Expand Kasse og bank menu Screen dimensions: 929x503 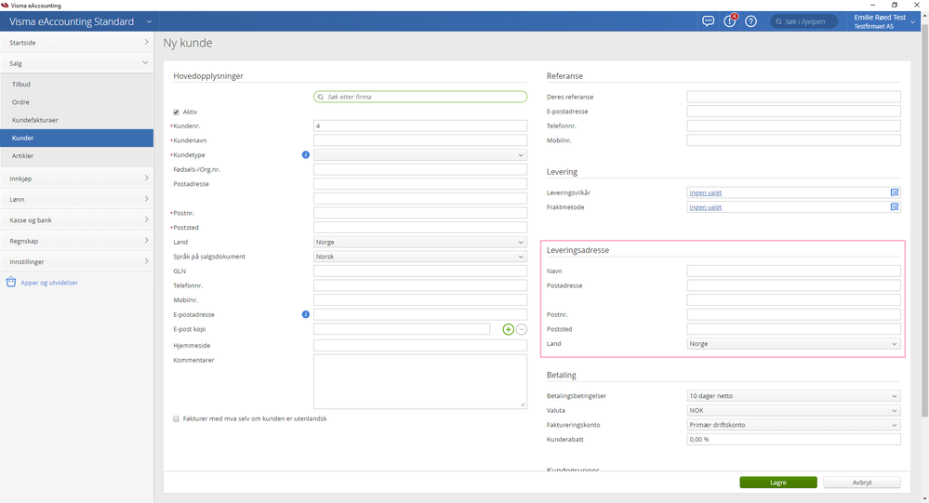pos(76,219)
